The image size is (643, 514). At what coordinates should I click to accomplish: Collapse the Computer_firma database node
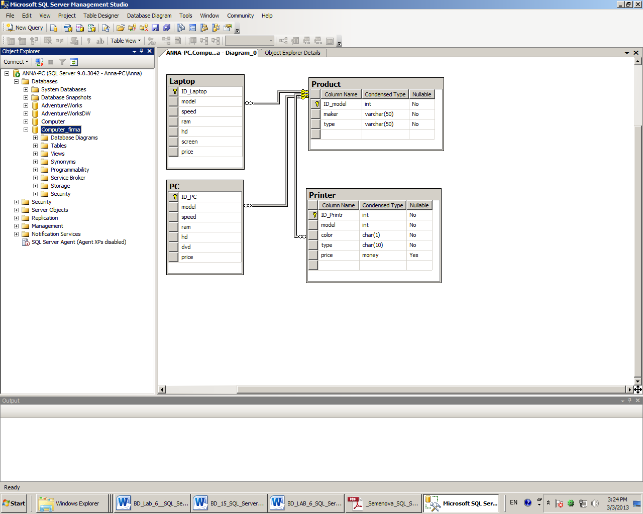point(26,130)
